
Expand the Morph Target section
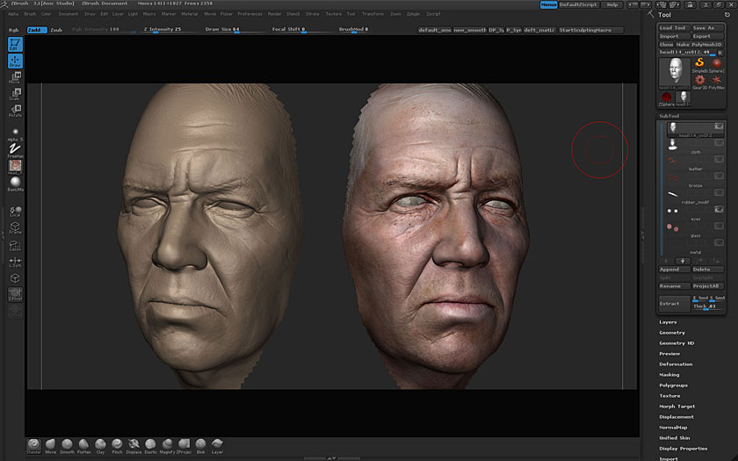tap(677, 407)
